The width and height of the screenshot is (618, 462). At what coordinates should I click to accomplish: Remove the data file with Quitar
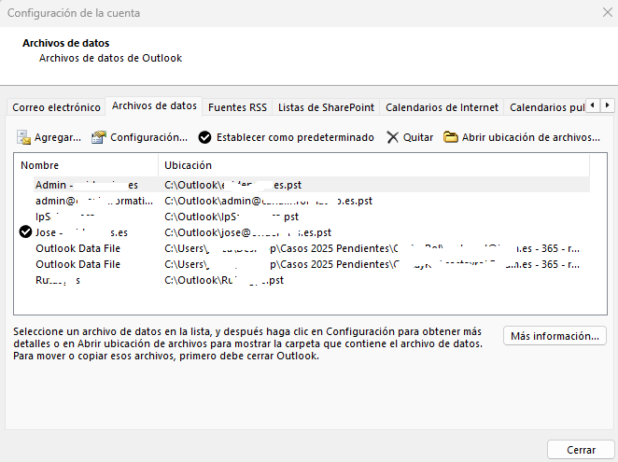[410, 137]
